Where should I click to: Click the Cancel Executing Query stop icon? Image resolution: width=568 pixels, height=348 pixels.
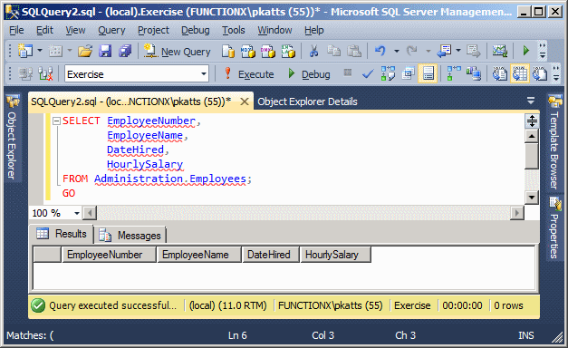tap(348, 72)
